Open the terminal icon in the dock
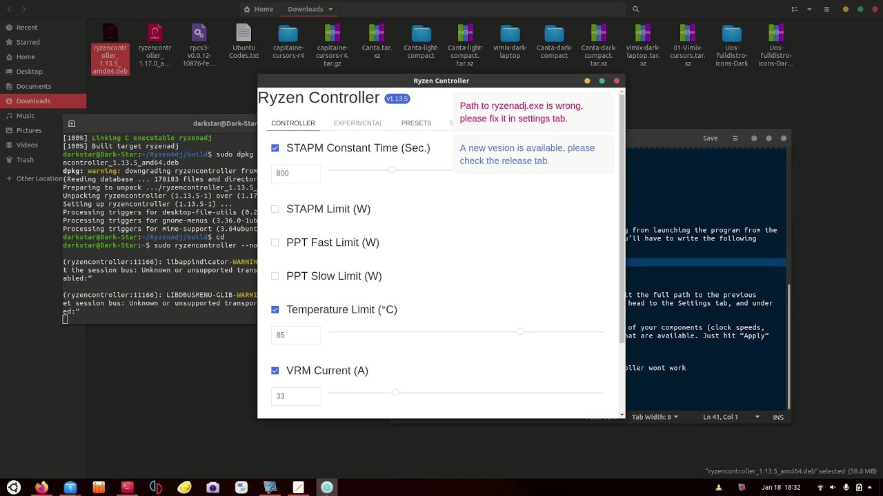Viewport: 883px width, 496px height. coord(127,488)
